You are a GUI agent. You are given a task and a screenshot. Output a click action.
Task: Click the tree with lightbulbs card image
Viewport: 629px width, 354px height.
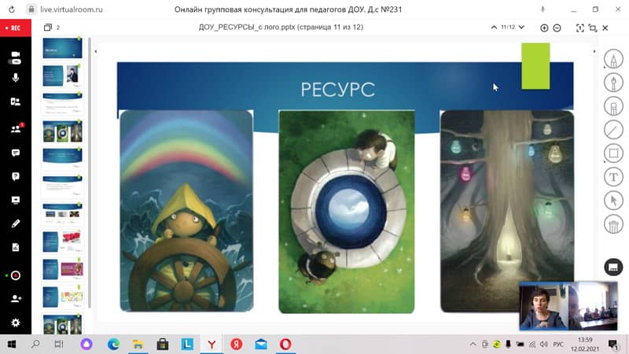(x=507, y=211)
